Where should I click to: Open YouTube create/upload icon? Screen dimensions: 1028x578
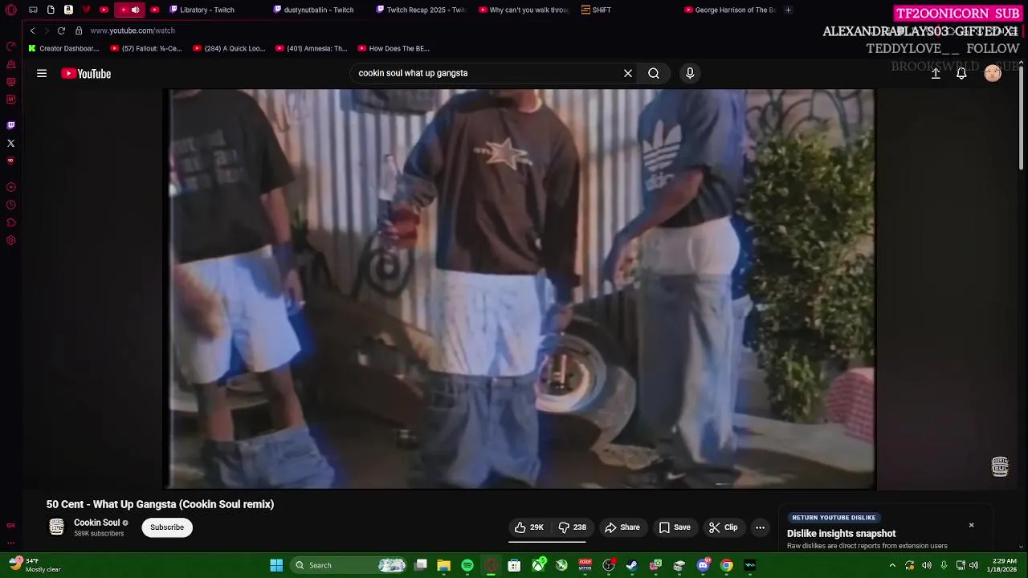click(936, 73)
